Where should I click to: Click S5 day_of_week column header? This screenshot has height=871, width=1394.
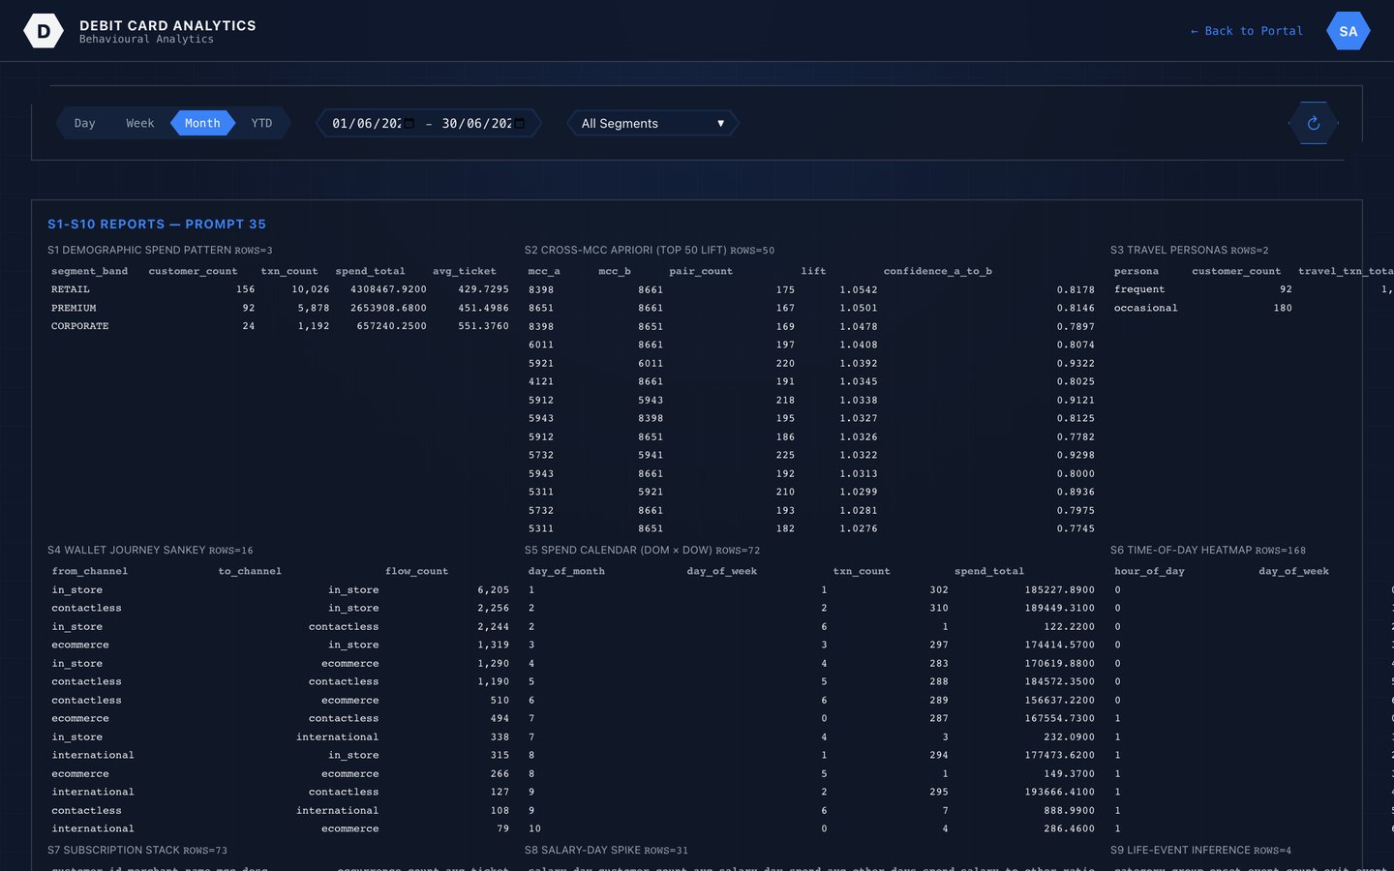point(722,571)
